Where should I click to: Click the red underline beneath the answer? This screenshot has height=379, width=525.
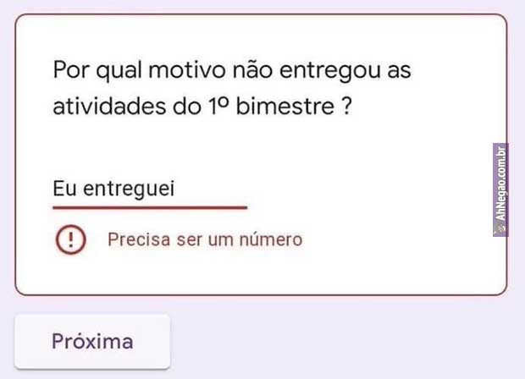(149, 206)
